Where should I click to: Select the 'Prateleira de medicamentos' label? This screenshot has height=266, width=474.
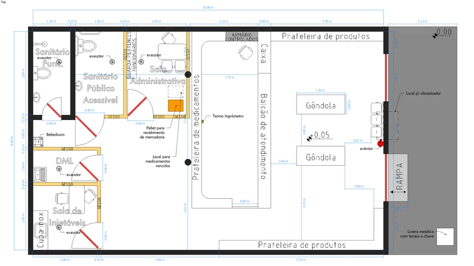pyautogui.click(x=196, y=127)
